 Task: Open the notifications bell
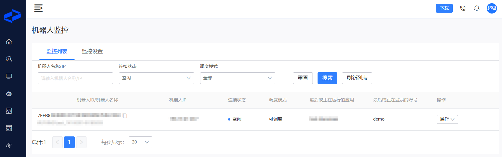click(x=477, y=8)
